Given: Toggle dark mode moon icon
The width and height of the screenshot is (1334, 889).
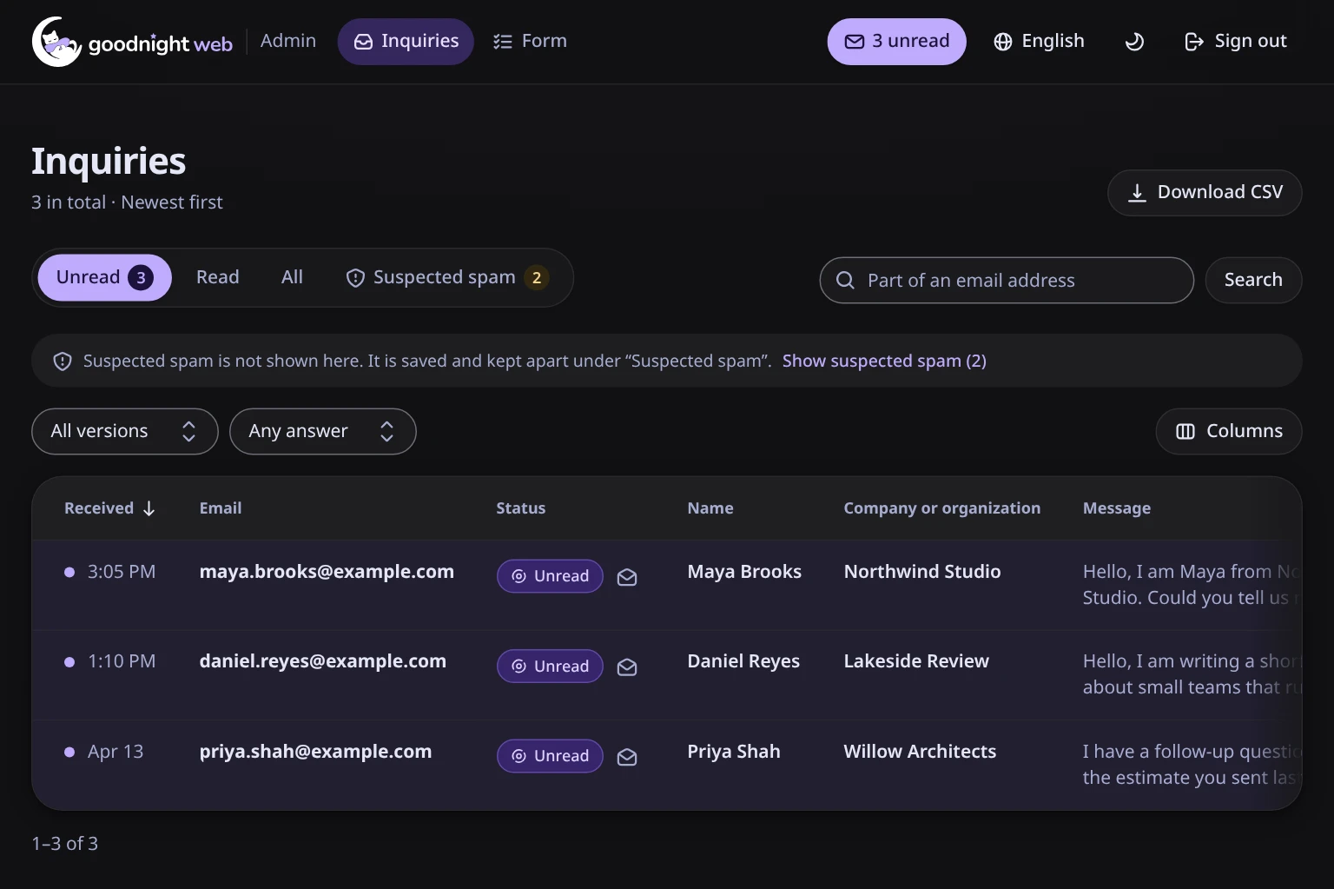Looking at the screenshot, I should tap(1134, 42).
